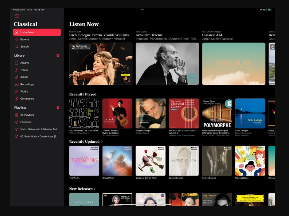Click the Shunsuke Matsuo artist name
Screen dimensions: 289x216
click(111, 135)
